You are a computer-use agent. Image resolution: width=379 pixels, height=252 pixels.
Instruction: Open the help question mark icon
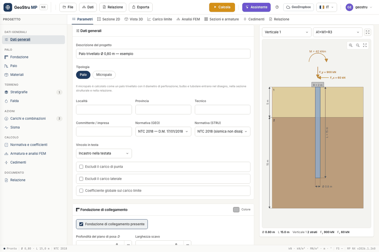277,7
